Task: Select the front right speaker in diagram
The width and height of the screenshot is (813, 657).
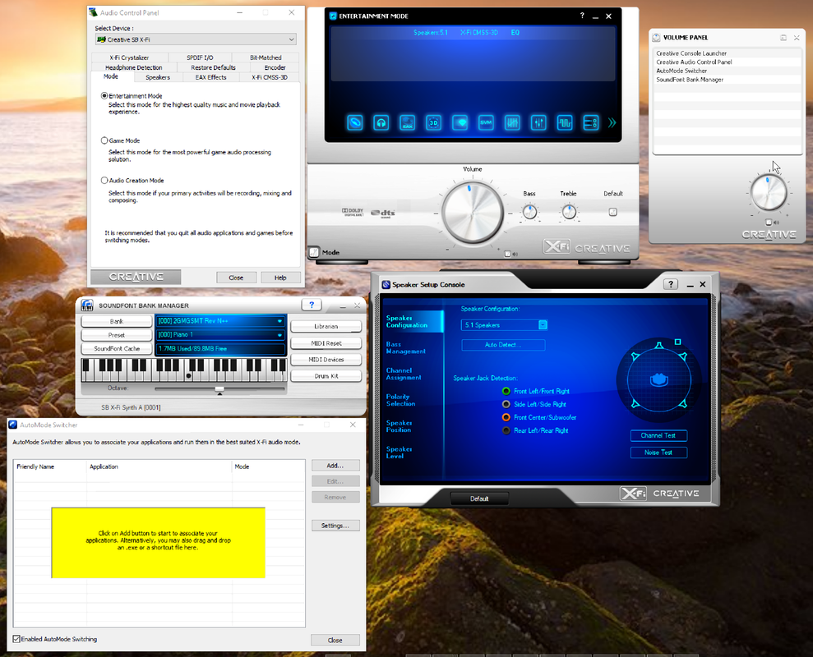Action: [x=683, y=356]
